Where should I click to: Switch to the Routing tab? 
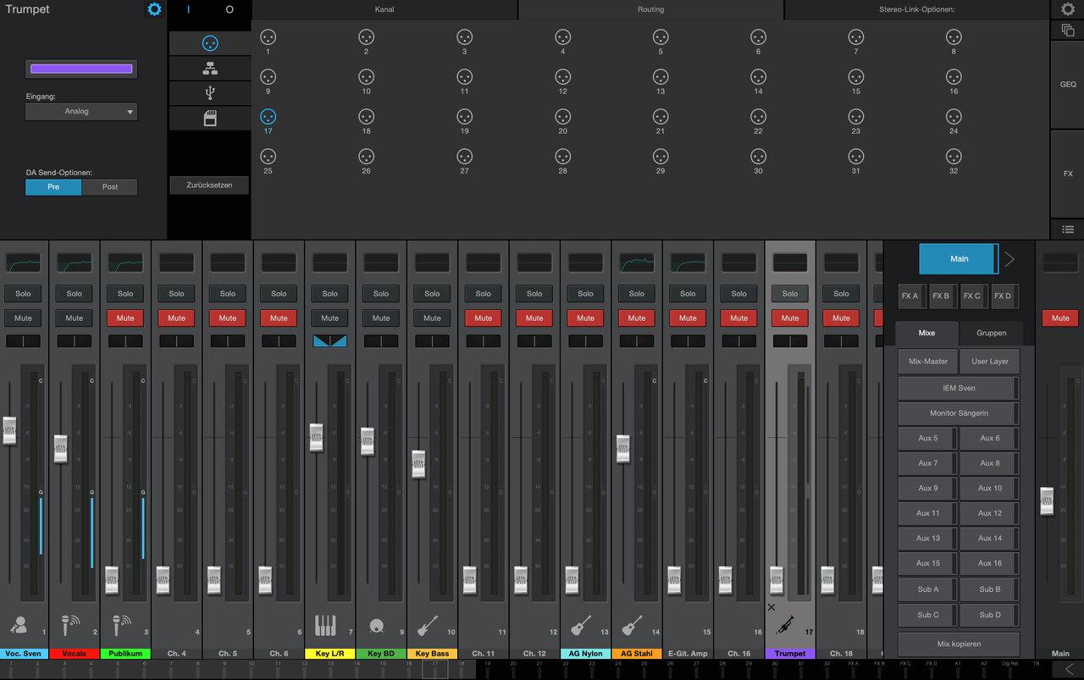point(650,9)
